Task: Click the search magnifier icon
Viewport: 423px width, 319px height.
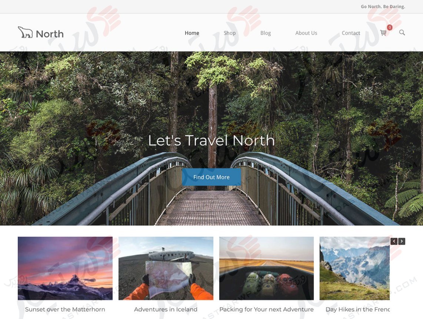Action: [402, 33]
